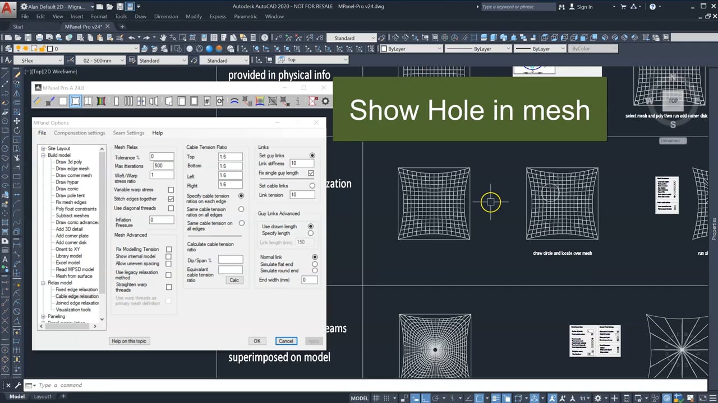Select Same cable tension ratios on all edges
718x403 pixels.
[x=241, y=209]
